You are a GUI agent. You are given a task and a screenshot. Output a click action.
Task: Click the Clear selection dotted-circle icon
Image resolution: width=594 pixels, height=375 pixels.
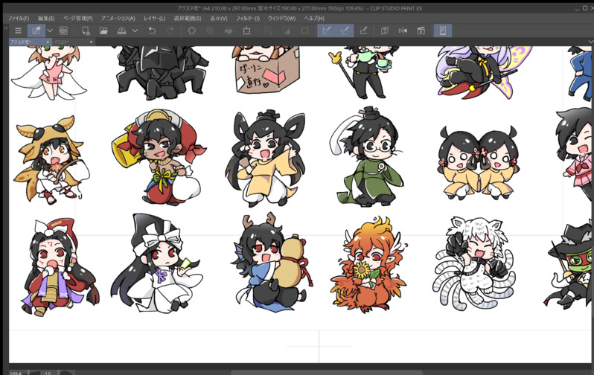(192, 31)
